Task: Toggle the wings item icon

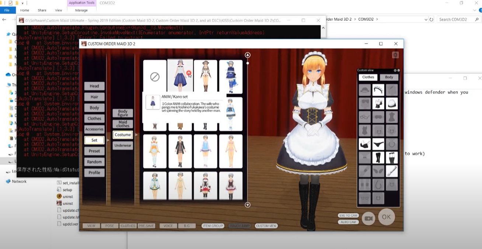Action: pyautogui.click(x=378, y=171)
